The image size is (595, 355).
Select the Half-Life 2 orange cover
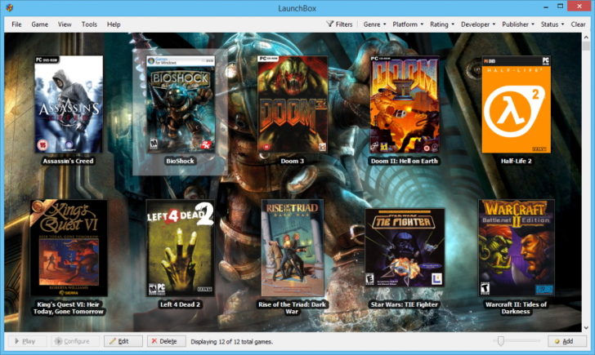point(516,104)
